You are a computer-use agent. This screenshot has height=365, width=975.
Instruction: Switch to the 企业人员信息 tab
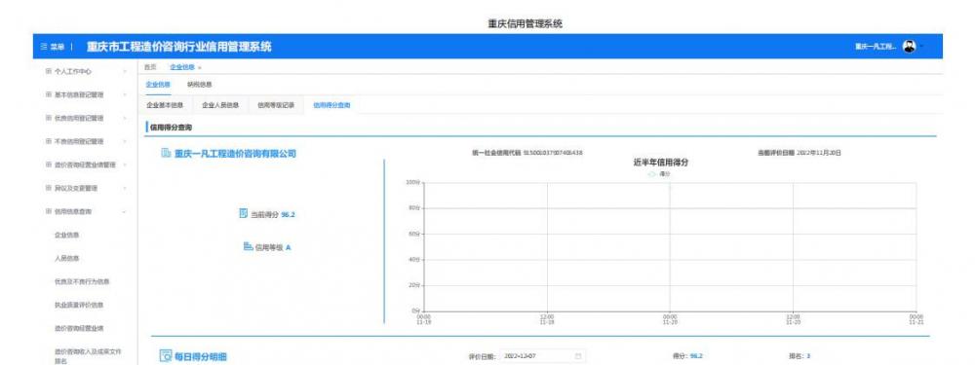pos(220,105)
